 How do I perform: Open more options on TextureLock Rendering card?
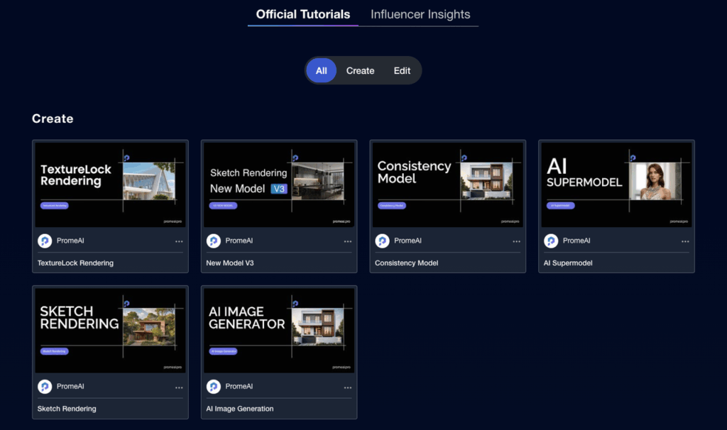point(179,241)
